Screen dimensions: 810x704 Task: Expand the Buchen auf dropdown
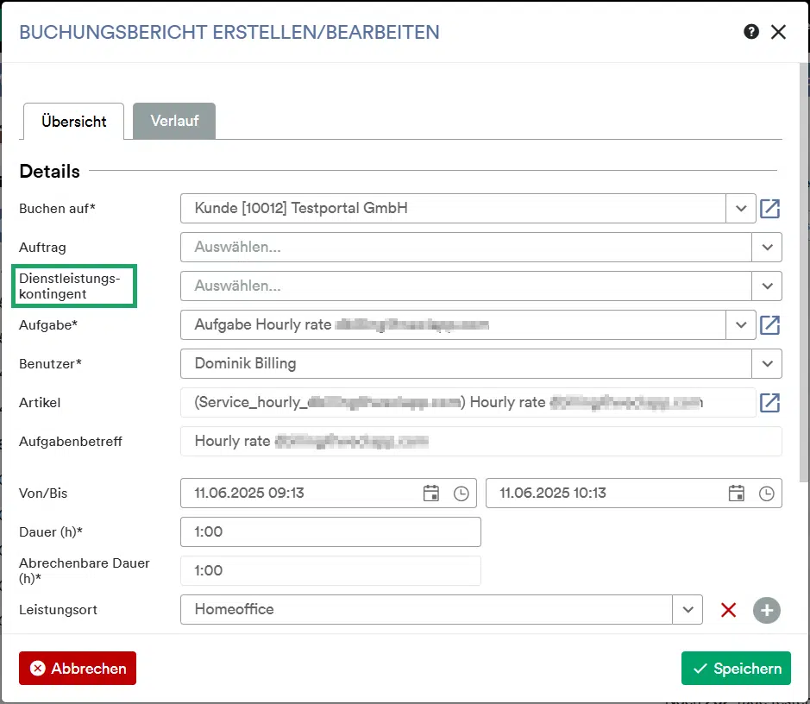point(741,209)
